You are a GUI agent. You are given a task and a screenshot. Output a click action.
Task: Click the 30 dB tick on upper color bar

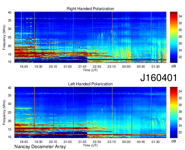tap(180, 30)
